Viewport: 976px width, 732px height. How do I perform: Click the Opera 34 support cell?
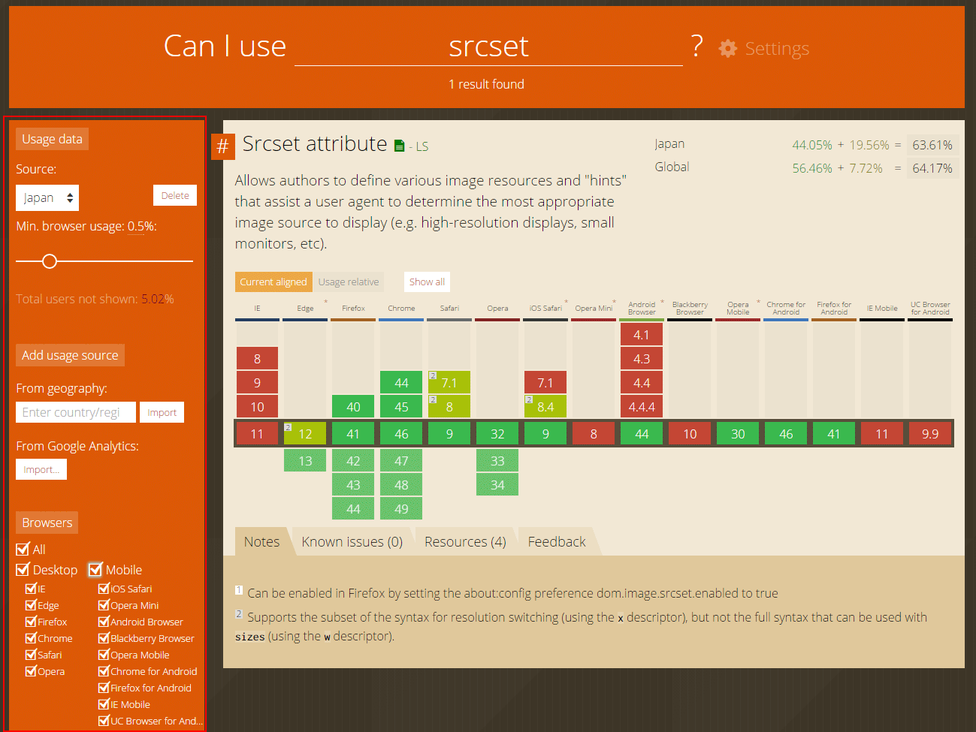click(x=497, y=484)
